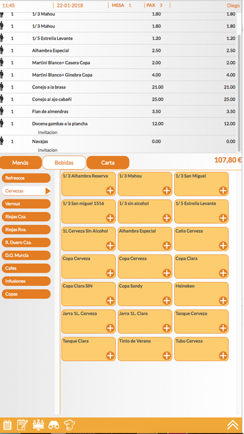Click the 107,80 € order total
The image size is (244, 434).
[x=228, y=160]
